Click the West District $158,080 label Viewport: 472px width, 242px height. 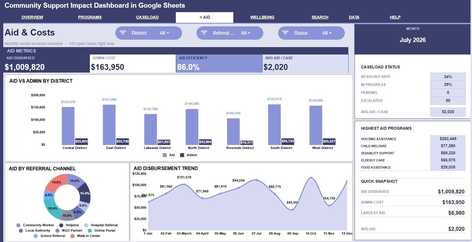coord(316,100)
